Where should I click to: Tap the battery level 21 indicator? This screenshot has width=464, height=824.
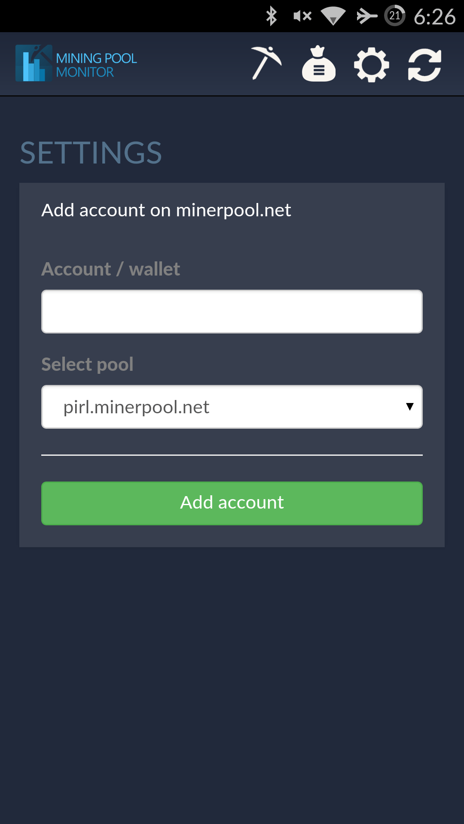(394, 16)
